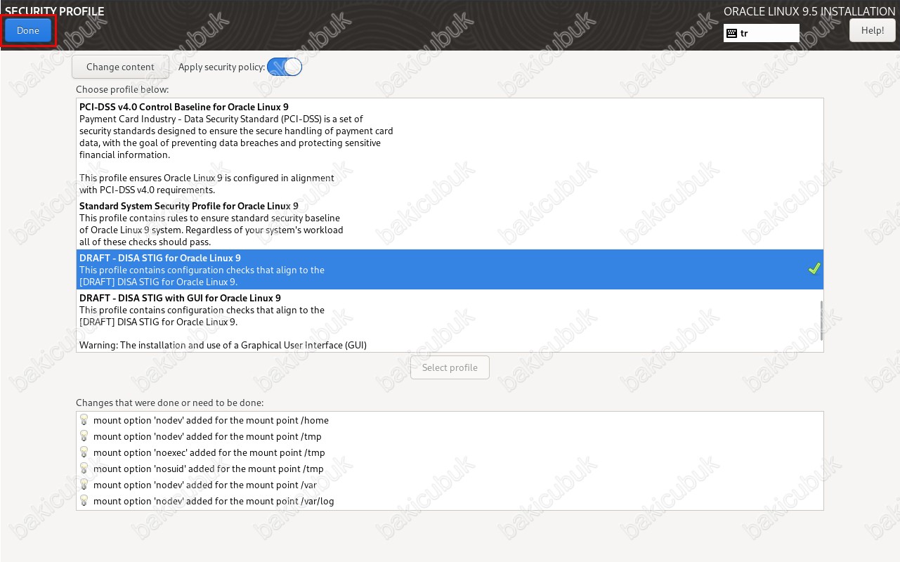Click the tr keyboard layout indicator
900x562 pixels.
pyautogui.click(x=762, y=33)
